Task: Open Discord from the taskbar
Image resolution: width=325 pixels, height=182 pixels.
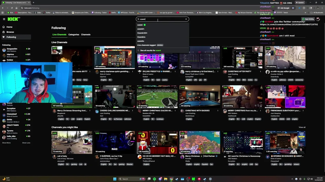Action: pyautogui.click(x=160, y=179)
